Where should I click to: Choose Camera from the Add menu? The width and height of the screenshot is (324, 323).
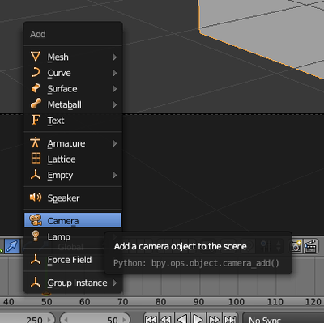[73, 220]
